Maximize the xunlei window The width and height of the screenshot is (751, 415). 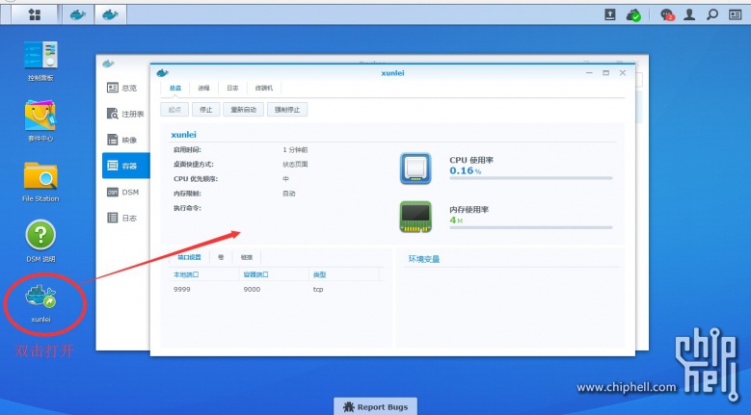click(605, 72)
